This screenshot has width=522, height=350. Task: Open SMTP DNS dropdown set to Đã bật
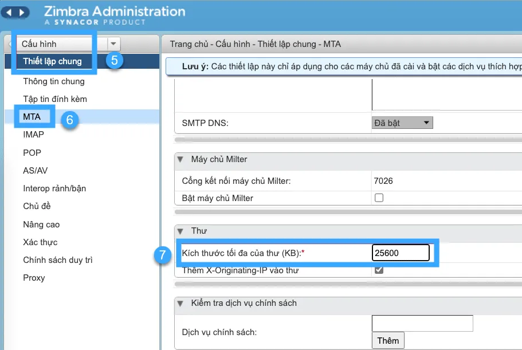click(402, 123)
